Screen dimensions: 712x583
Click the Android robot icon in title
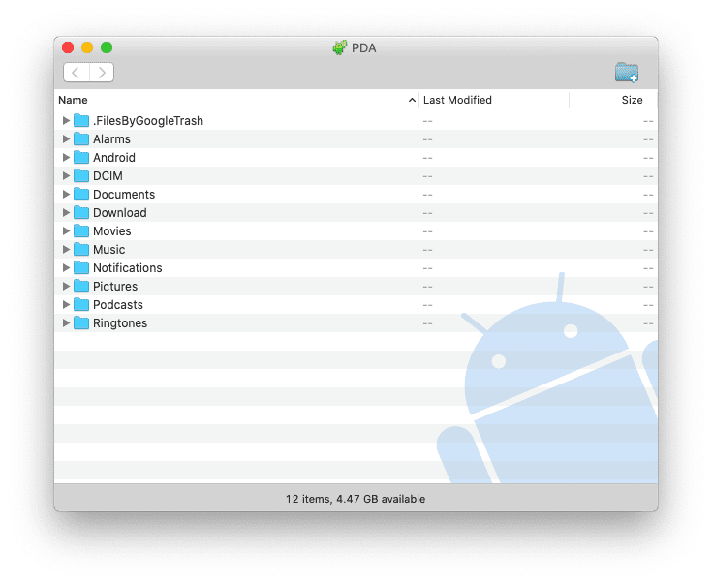click(340, 47)
